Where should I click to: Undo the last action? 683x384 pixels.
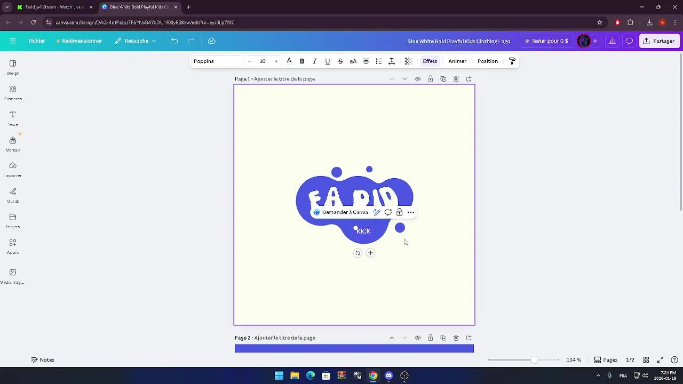(174, 41)
